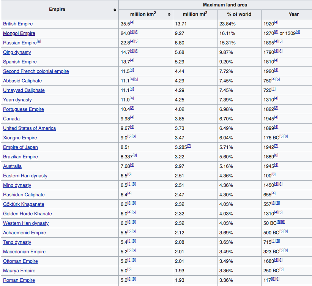Open citation [7] beside 3.285 value

(x=189, y=146)
